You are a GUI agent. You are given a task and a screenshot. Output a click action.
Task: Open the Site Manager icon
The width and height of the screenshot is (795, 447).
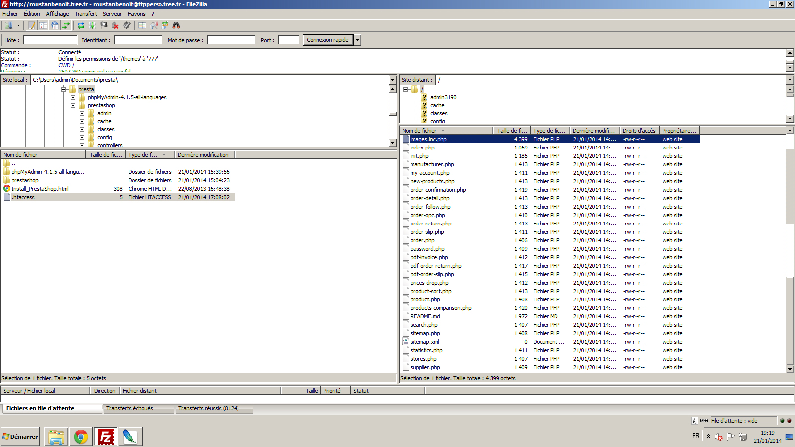(9, 25)
